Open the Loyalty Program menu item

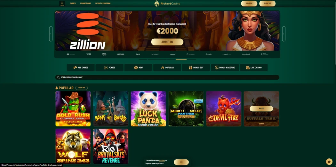tap(103, 4)
